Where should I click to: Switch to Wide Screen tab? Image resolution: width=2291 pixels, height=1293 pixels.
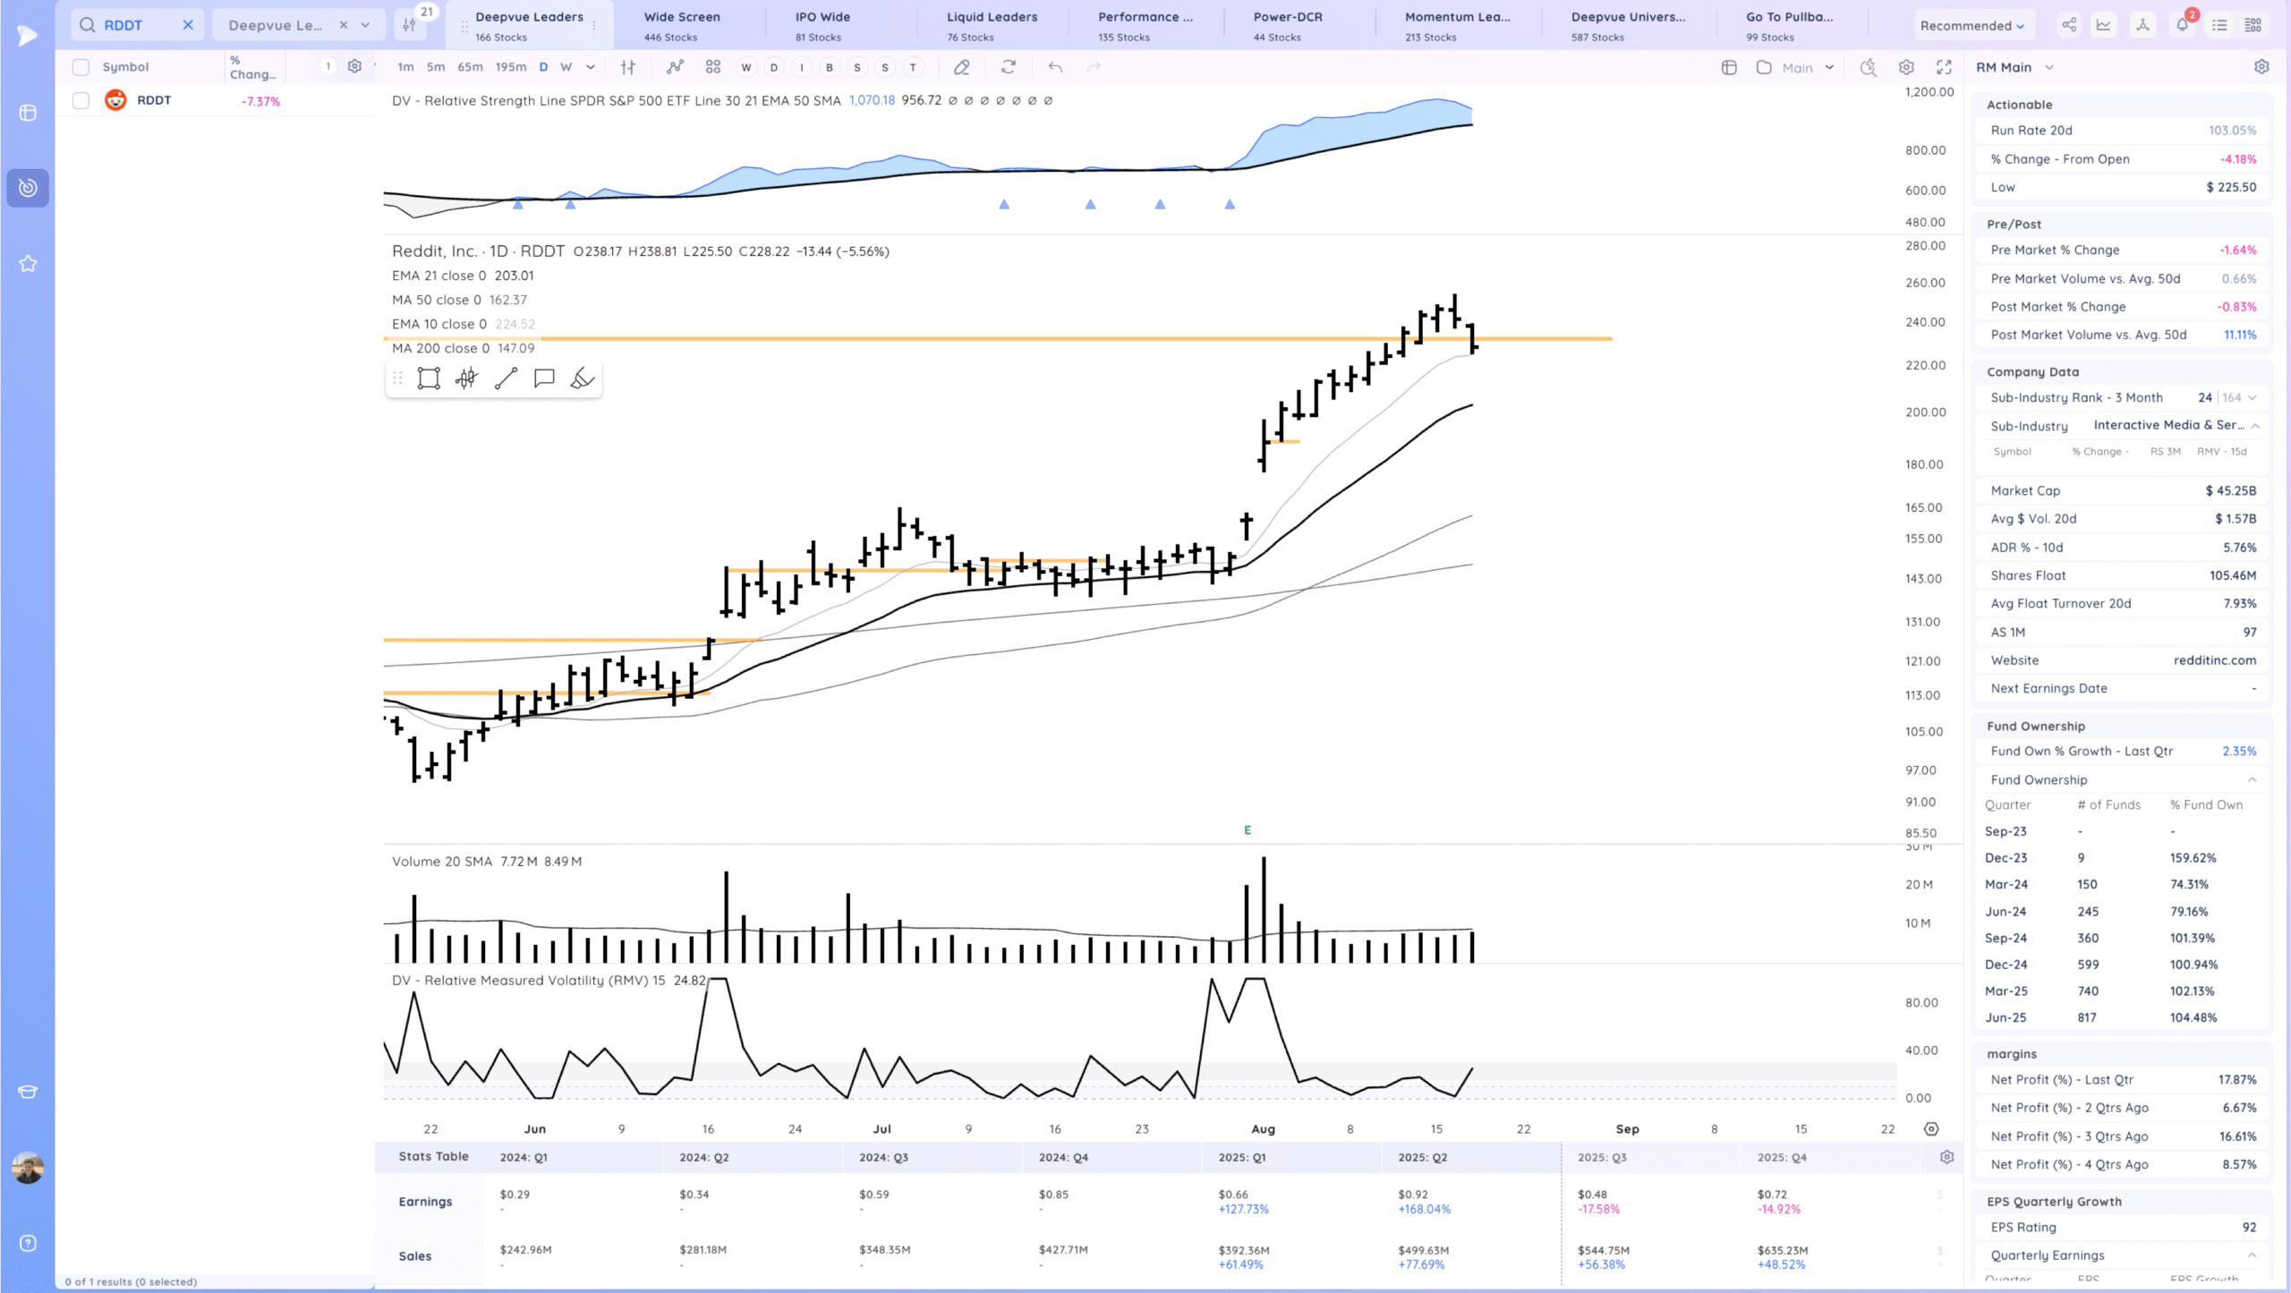[688, 26]
